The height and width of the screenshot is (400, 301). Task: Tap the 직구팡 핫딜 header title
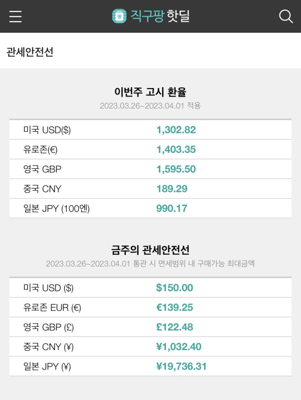pos(160,16)
